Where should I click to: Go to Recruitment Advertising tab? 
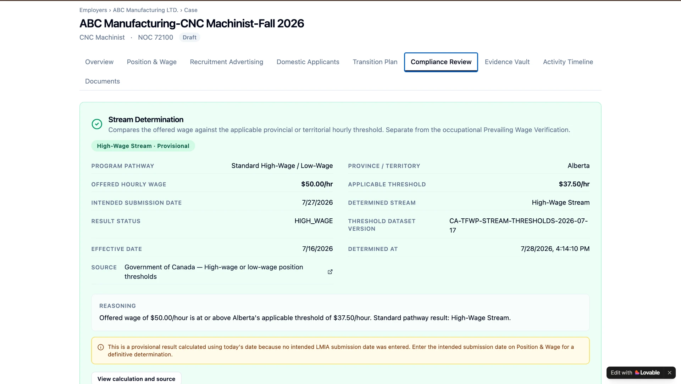tap(227, 62)
